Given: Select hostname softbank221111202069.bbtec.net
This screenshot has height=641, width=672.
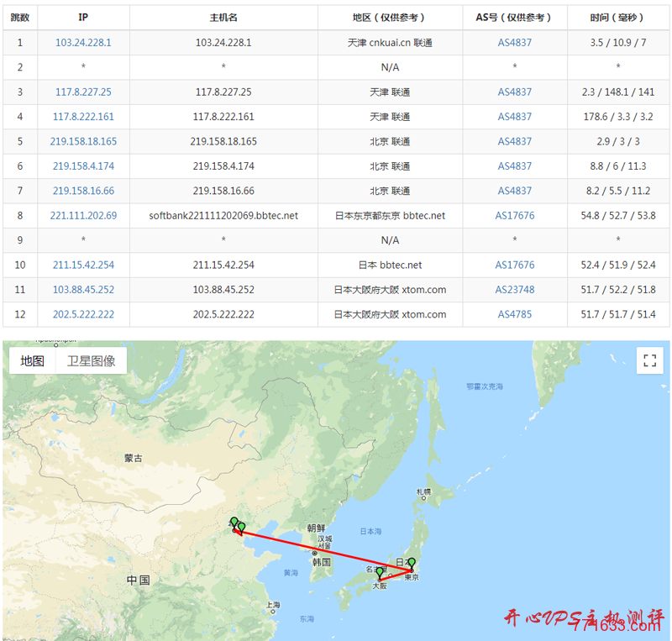Looking at the screenshot, I should [x=223, y=215].
